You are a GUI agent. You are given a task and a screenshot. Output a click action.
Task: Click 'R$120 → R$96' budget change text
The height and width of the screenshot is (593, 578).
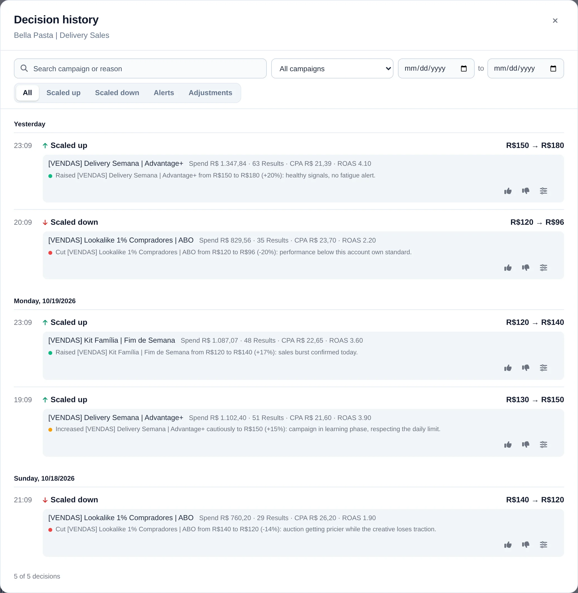point(537,223)
